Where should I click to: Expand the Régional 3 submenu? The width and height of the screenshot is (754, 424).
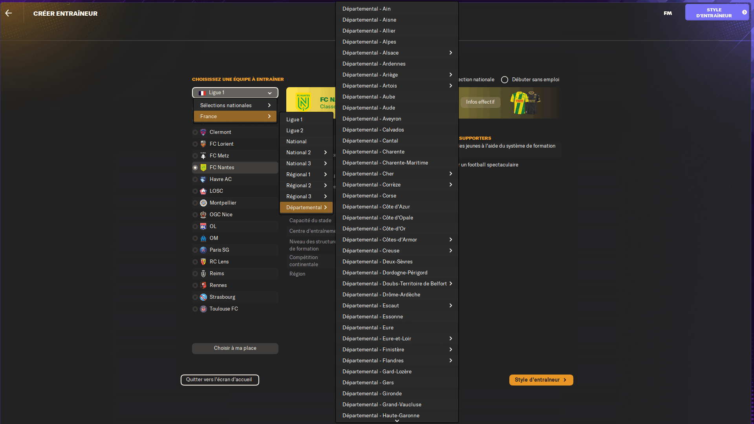click(306, 196)
